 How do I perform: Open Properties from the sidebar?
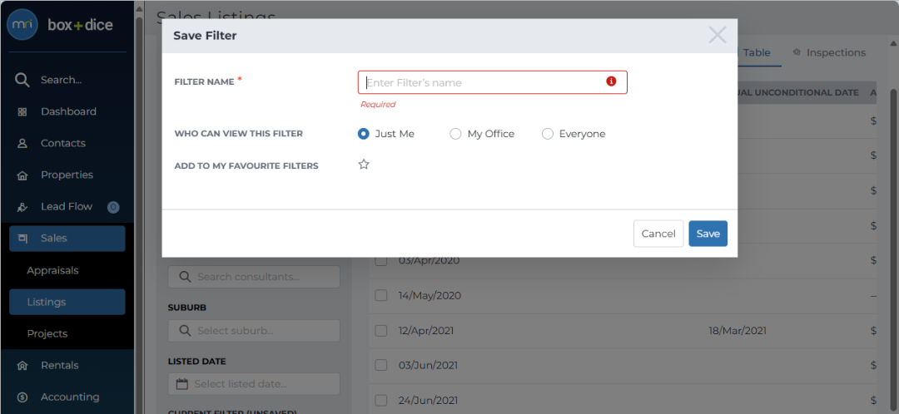point(67,175)
